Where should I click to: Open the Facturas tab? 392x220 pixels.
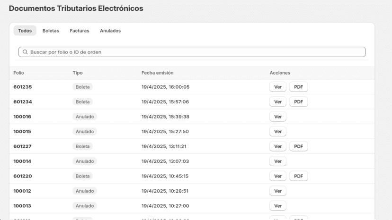[79, 31]
